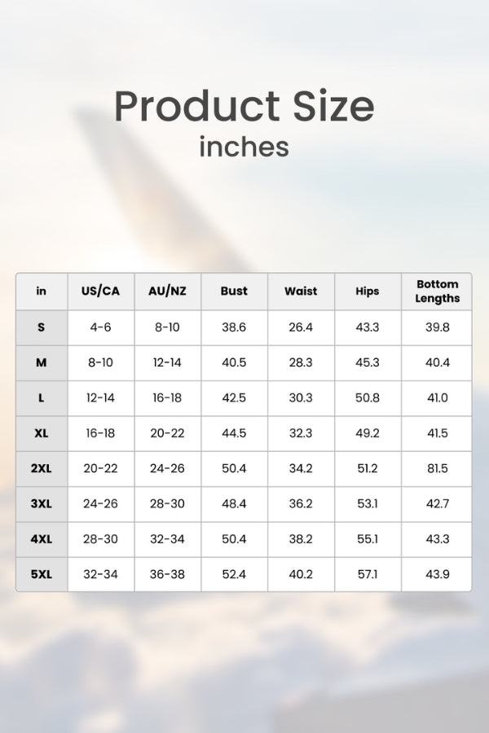
Task: Select the AU/NZ column header
Action: point(167,291)
